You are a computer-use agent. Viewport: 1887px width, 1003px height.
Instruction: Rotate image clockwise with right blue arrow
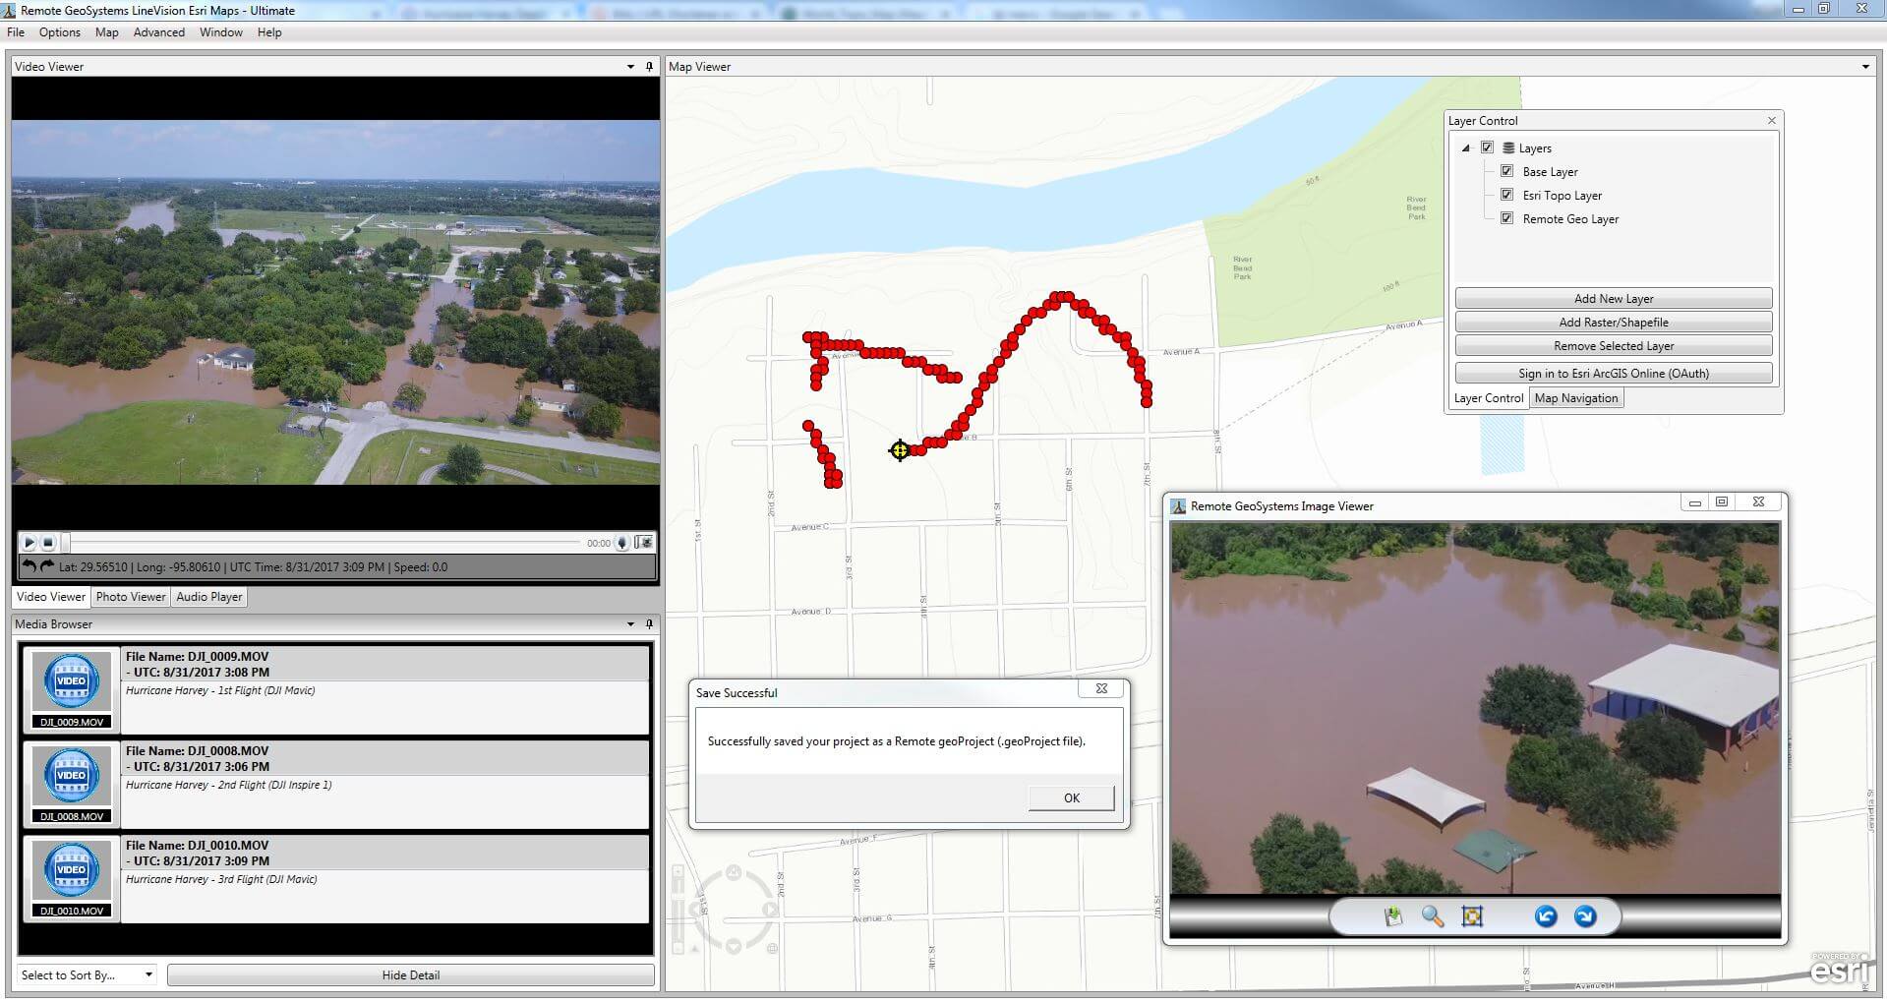(1585, 916)
